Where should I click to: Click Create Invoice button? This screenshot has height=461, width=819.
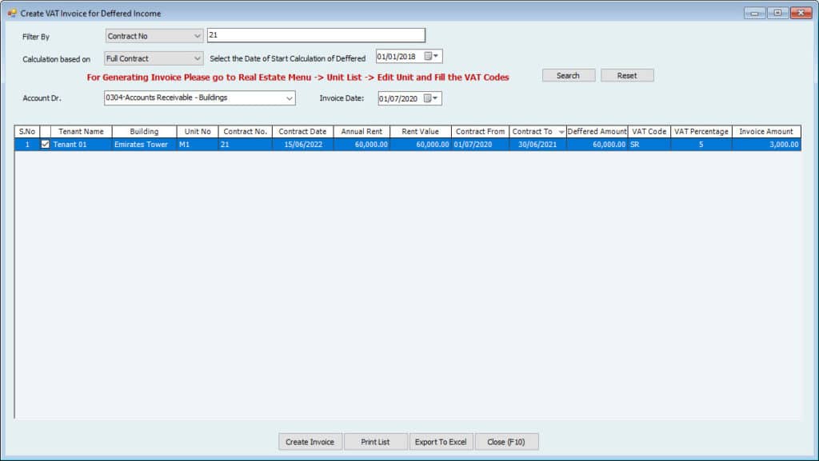click(x=310, y=442)
